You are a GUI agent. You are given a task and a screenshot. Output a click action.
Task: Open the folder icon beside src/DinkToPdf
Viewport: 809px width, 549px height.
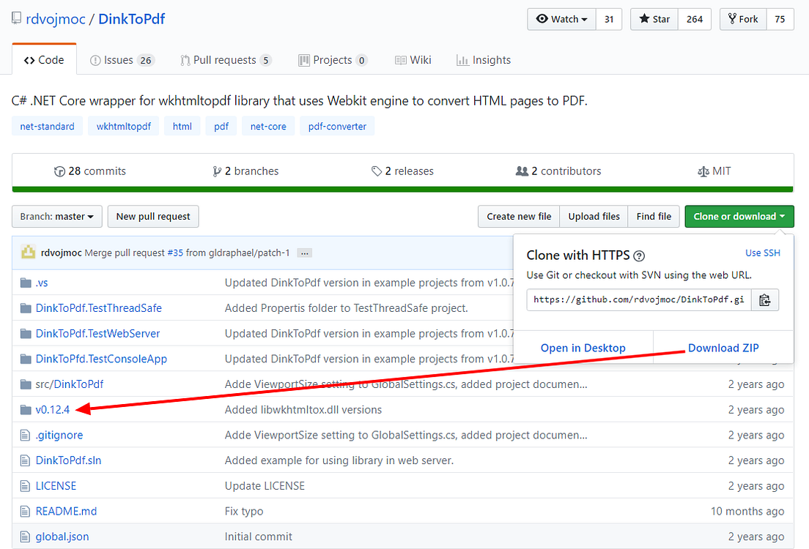(24, 384)
